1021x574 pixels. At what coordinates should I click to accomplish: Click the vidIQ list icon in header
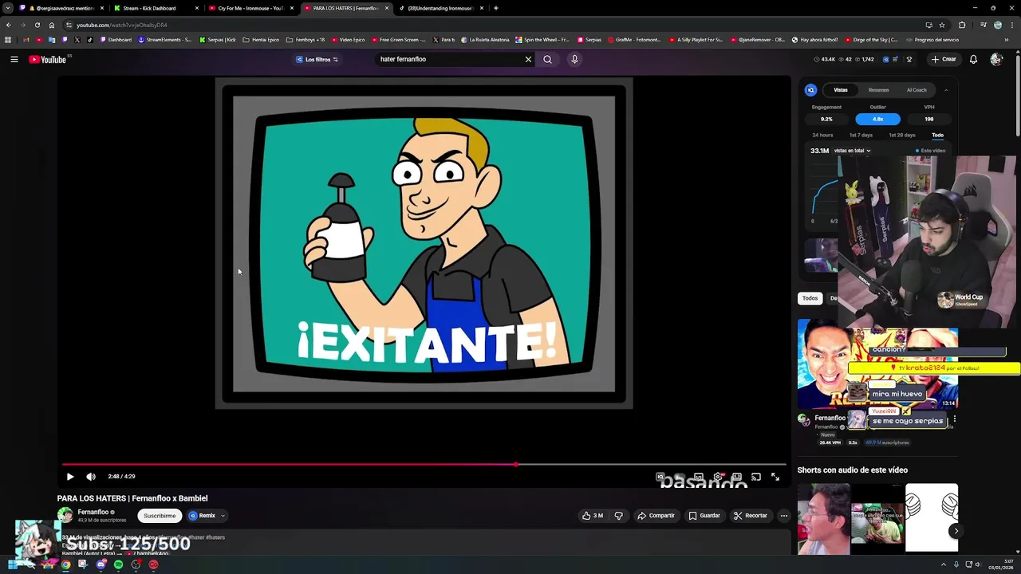pos(895,59)
